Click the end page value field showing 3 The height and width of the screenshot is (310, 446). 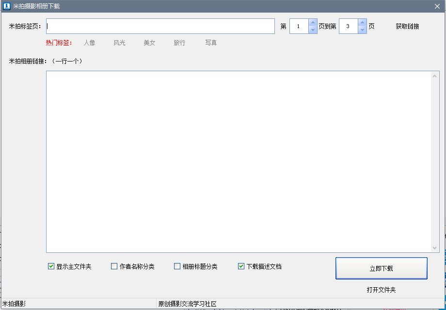349,26
